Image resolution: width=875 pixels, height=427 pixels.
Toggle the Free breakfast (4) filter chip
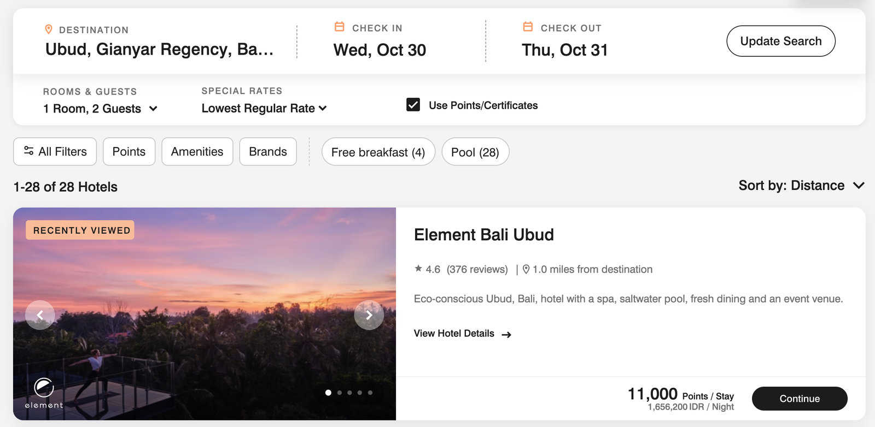coord(378,152)
